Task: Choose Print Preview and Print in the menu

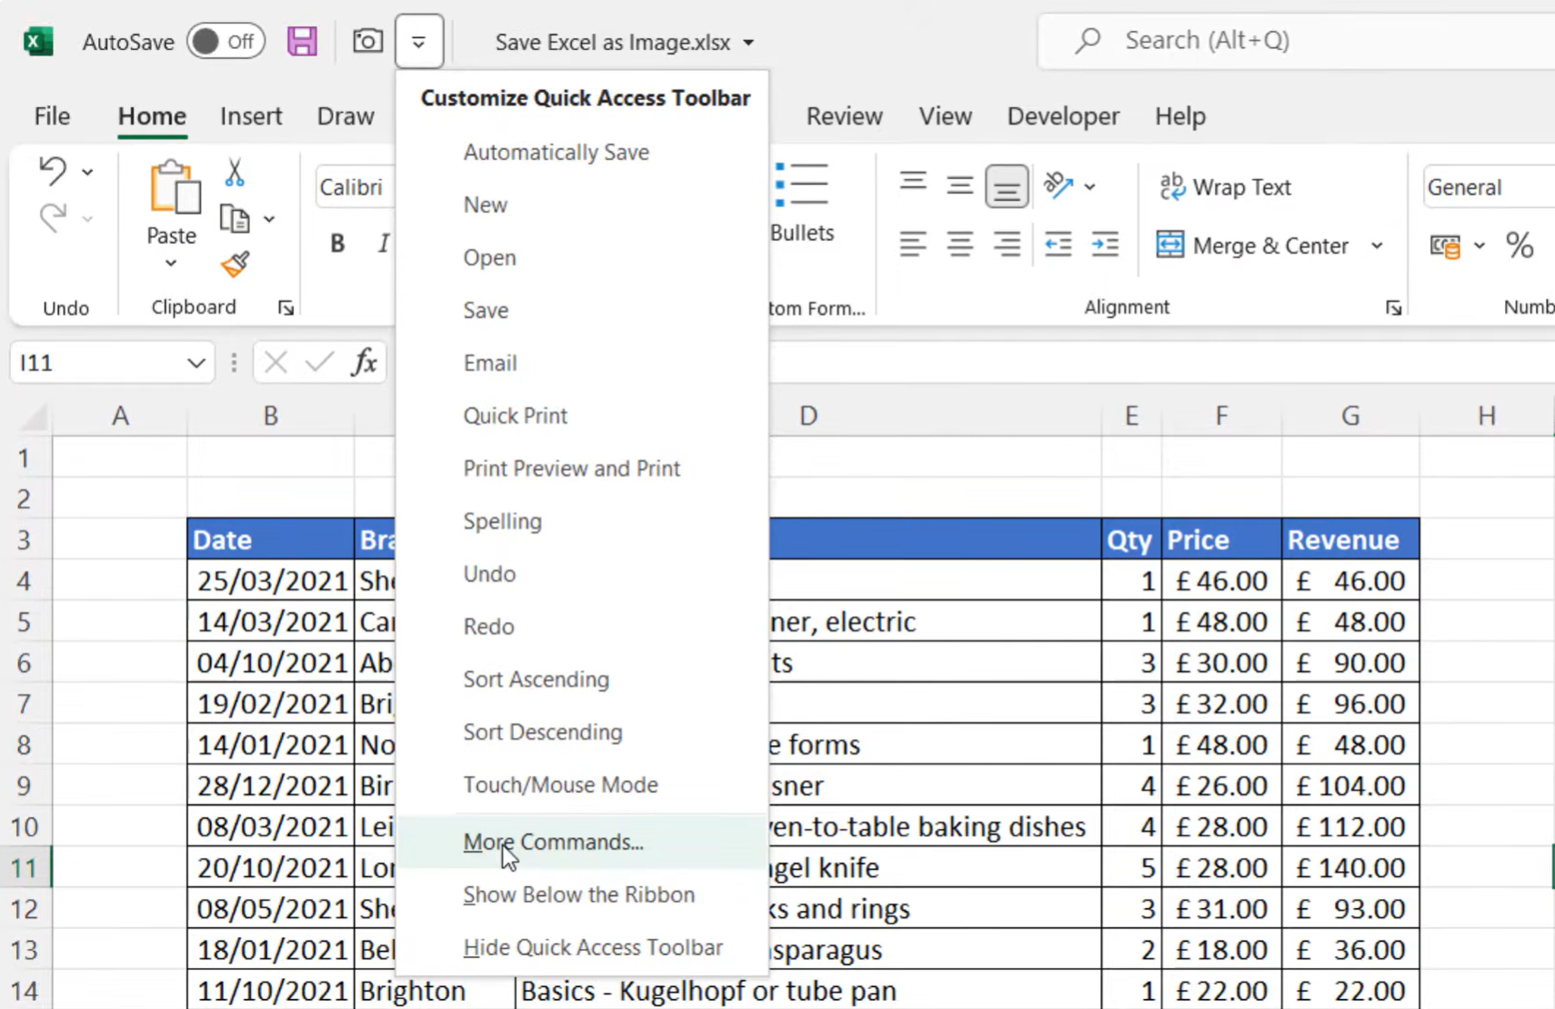Action: tap(582, 468)
